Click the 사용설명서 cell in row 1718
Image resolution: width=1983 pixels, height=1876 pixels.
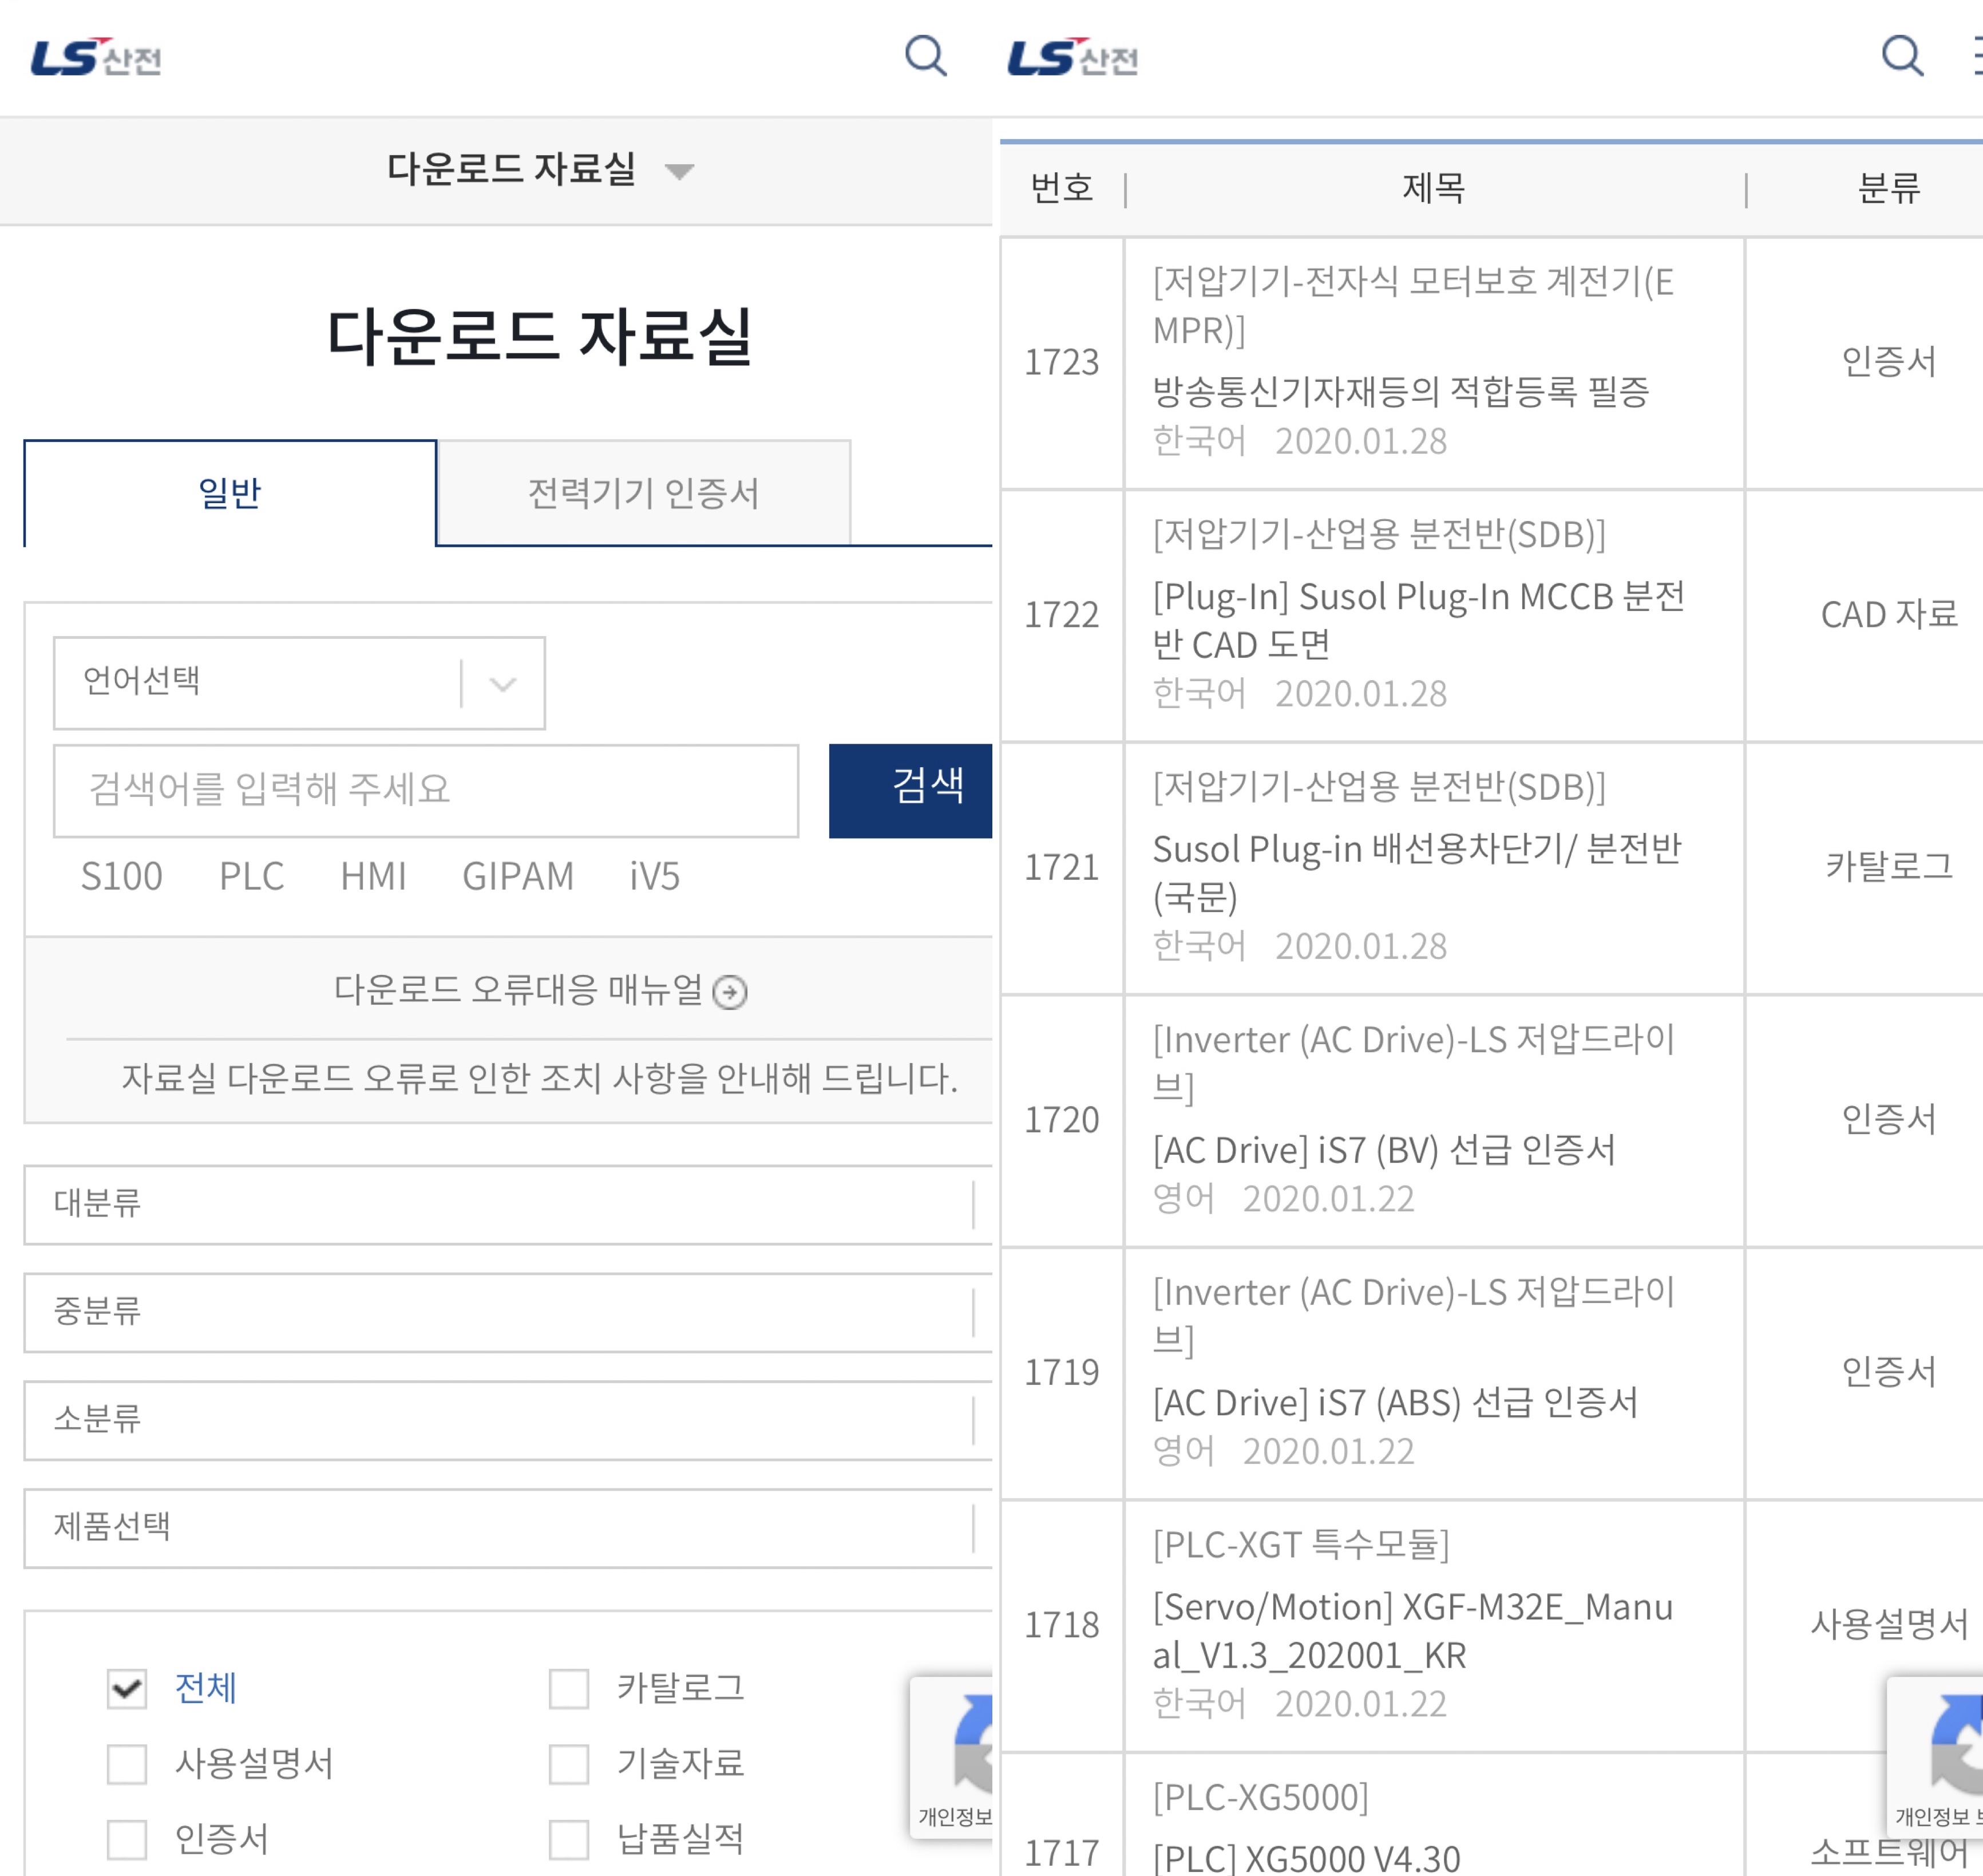(1889, 1624)
